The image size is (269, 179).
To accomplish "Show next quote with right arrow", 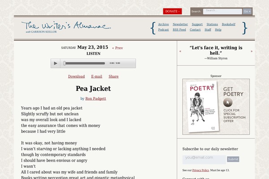I will click(252, 51).
